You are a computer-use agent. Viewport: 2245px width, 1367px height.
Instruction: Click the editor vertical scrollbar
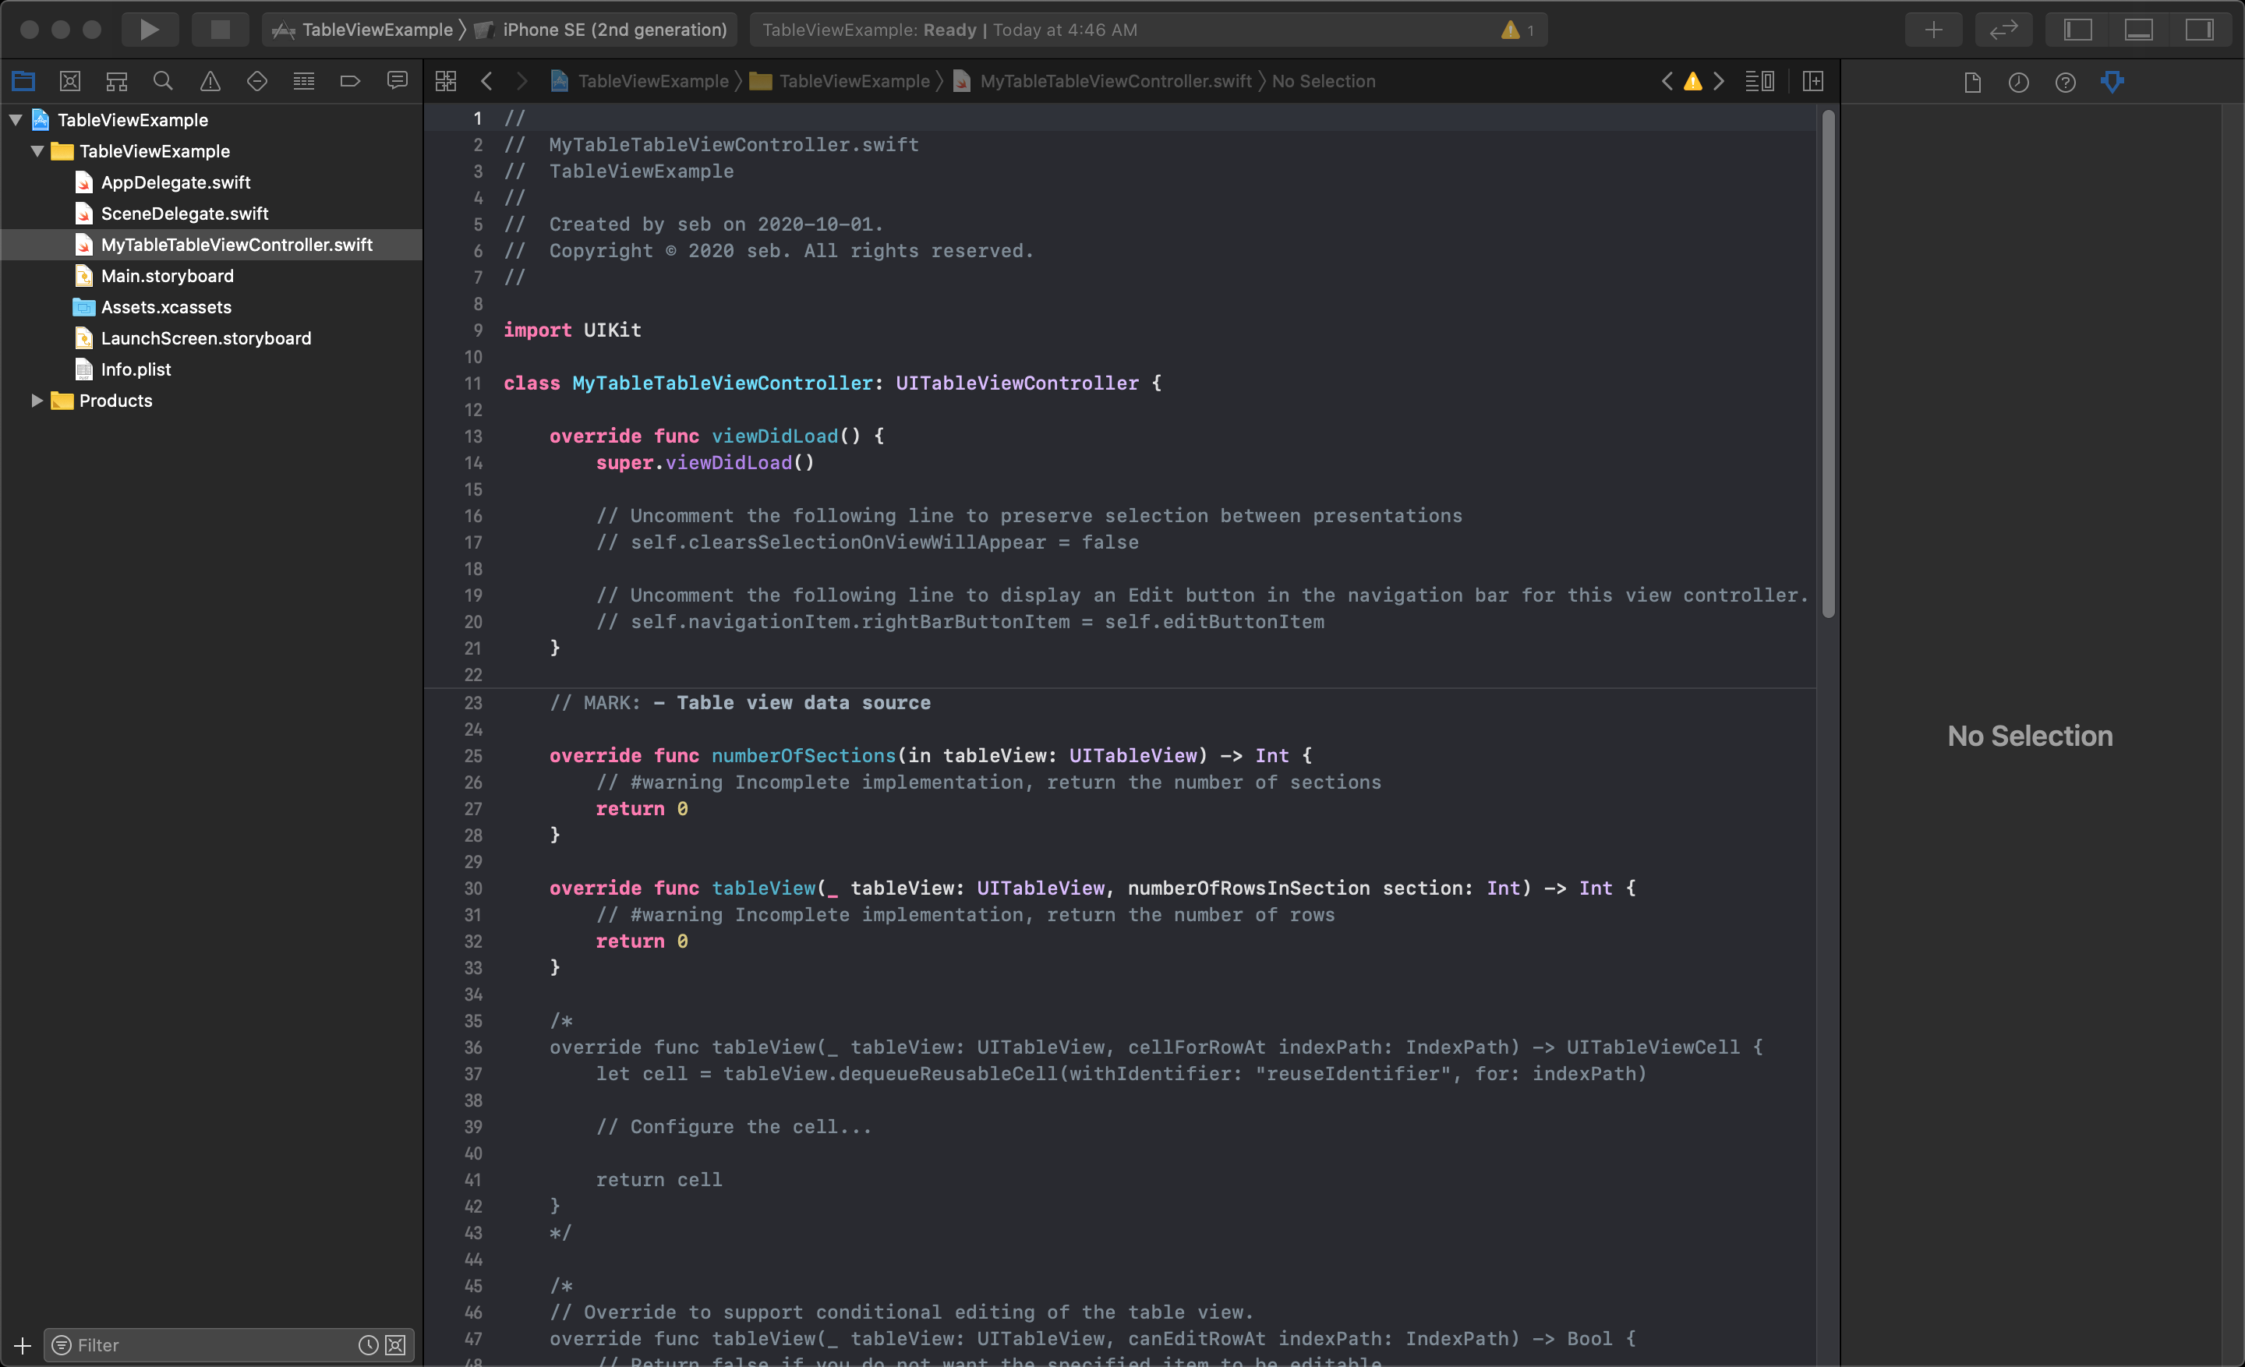[1828, 364]
